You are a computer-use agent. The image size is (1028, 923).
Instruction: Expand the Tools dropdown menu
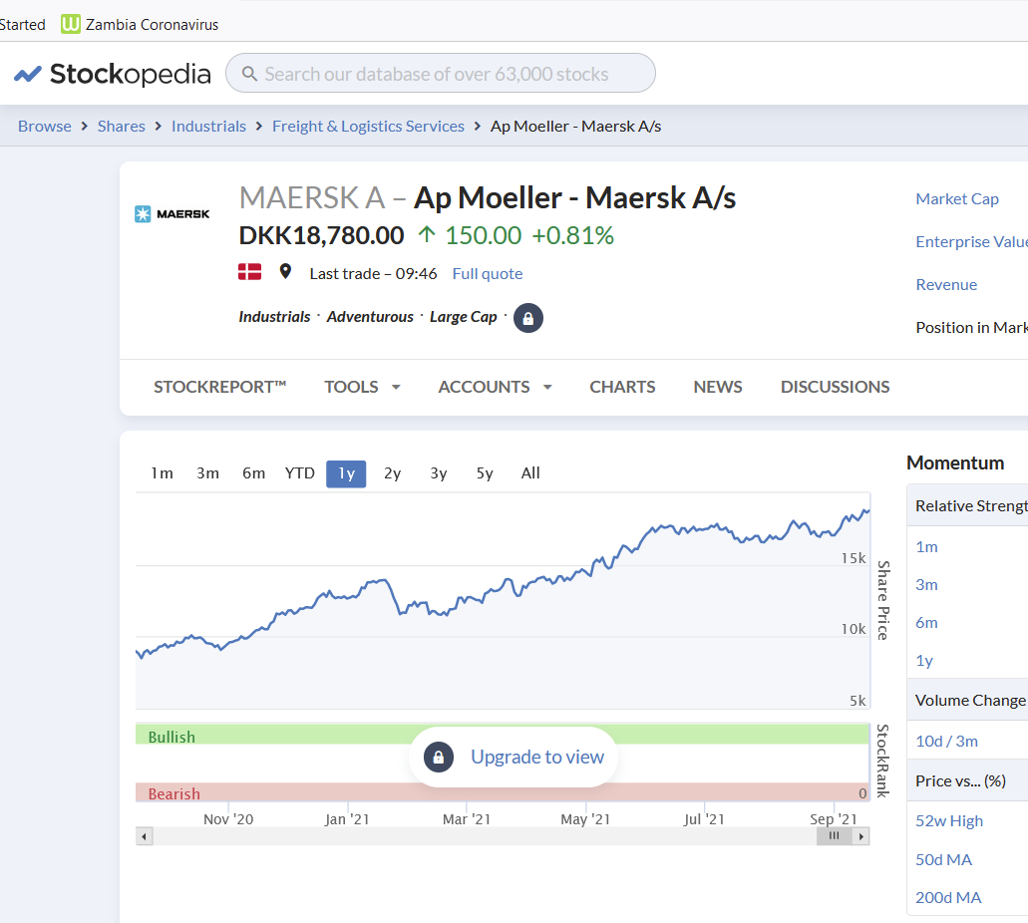point(362,387)
